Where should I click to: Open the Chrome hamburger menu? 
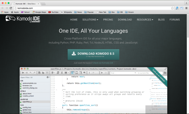pyautogui.click(x=186, y=8)
